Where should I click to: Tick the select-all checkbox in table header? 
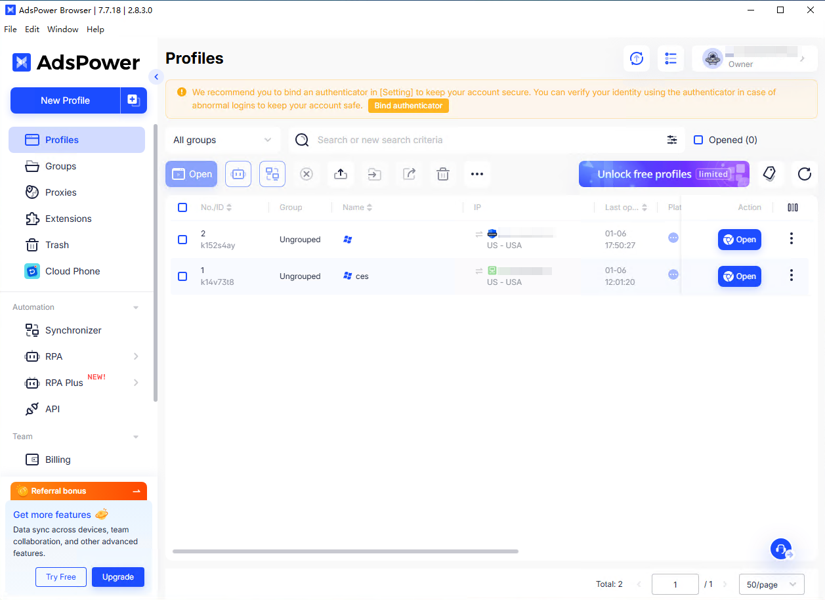pos(182,207)
